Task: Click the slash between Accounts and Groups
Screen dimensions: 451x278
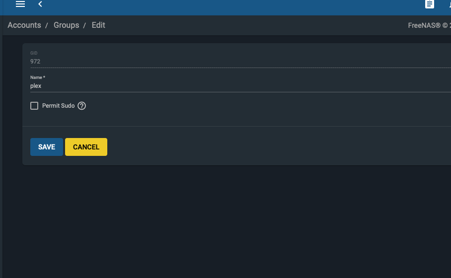Action: tap(46, 26)
